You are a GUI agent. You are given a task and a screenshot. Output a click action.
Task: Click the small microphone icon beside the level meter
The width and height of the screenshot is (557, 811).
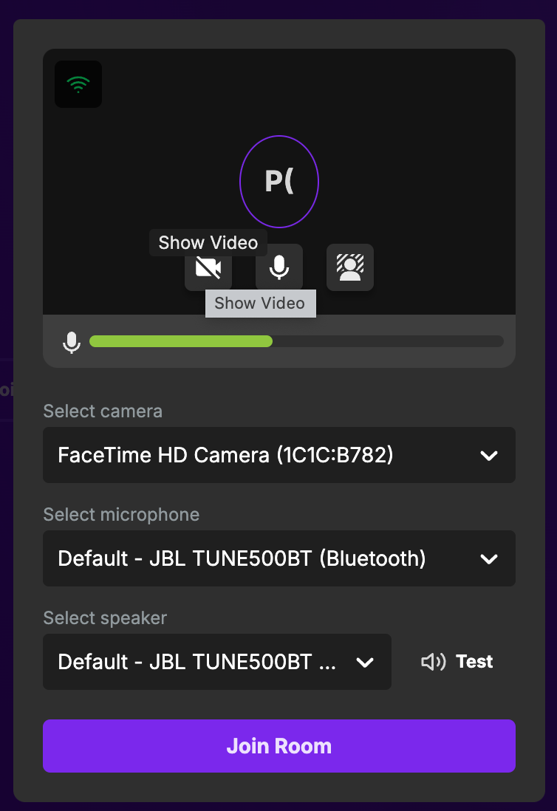[x=72, y=342]
